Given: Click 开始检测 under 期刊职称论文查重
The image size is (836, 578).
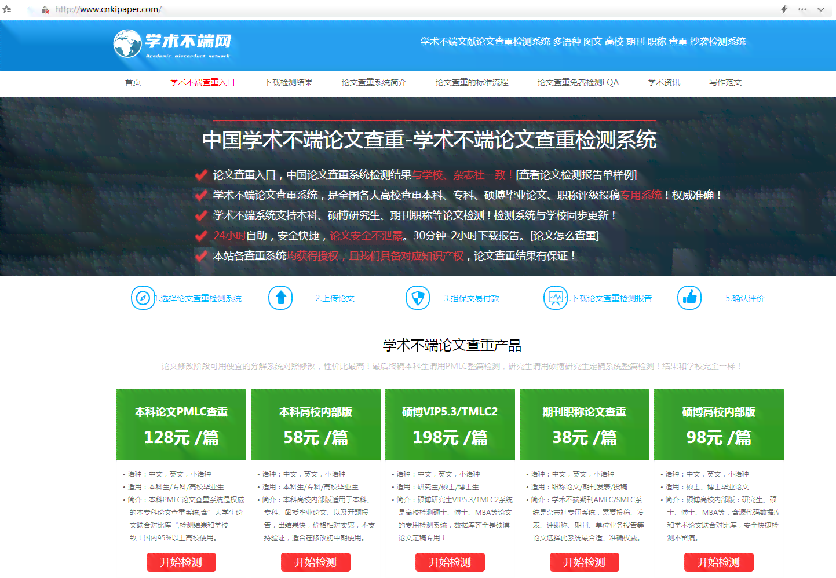Looking at the screenshot, I should pyautogui.click(x=585, y=562).
